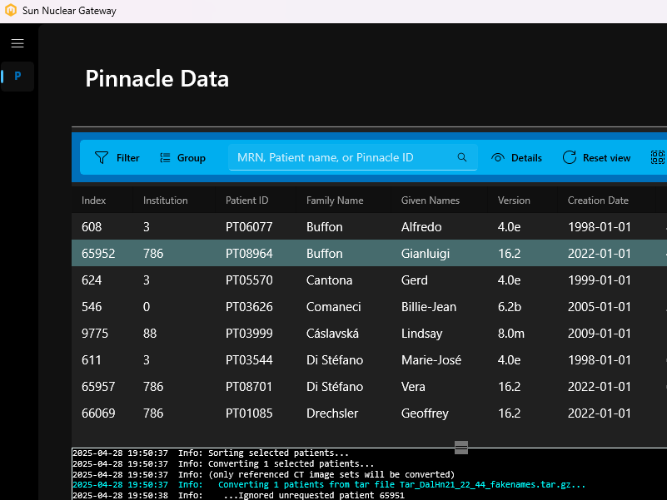
Task: Open the hamburger navigation menu
Action: (17, 43)
